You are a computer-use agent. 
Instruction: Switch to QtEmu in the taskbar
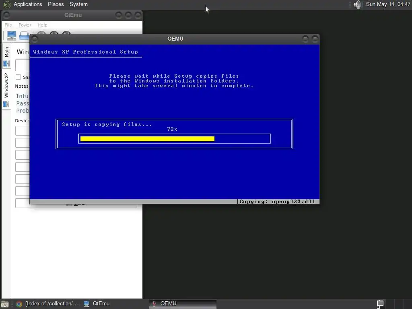pos(97,304)
